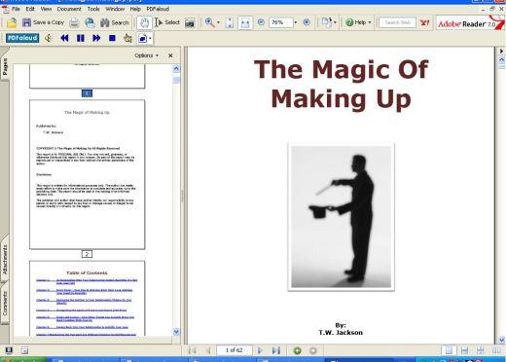Click the magician cover image
This screenshot has height=362, width=506.
[x=341, y=216]
